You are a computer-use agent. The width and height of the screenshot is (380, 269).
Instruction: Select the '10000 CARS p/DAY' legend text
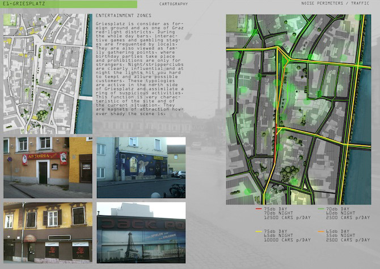288,240
